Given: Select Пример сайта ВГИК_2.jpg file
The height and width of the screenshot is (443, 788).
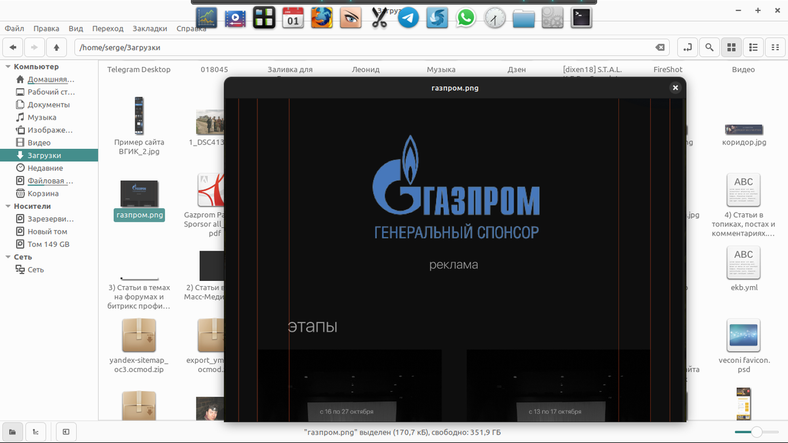Looking at the screenshot, I should coord(139,126).
